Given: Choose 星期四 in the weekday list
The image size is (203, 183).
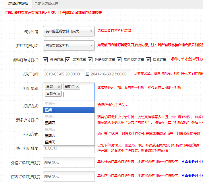Looking at the screenshot, I should click(x=69, y=123).
